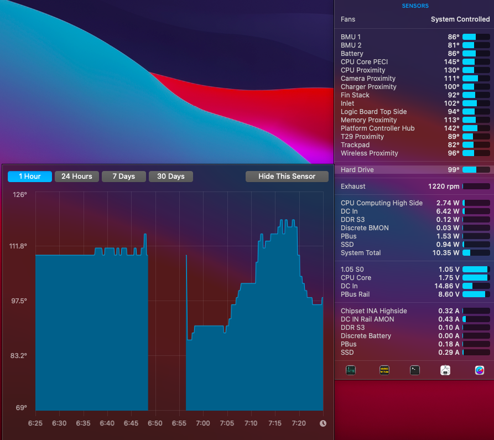Select the Camera Proximity row
This screenshot has width=494, height=440.
[x=415, y=79]
